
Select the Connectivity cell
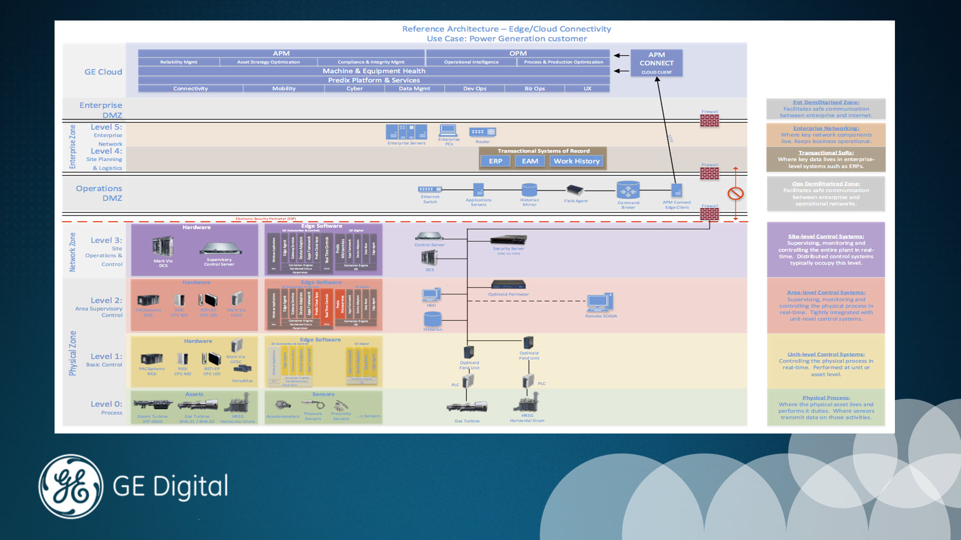click(x=190, y=88)
